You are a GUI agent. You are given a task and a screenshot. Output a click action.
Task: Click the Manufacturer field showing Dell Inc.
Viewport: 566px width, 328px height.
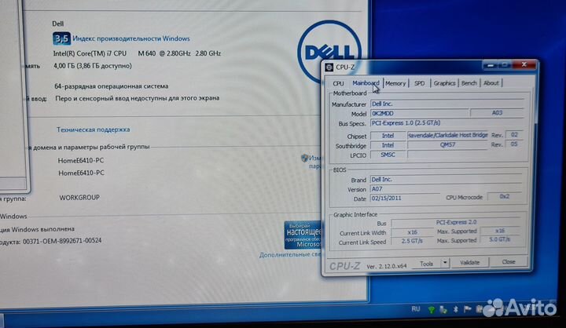tap(447, 104)
